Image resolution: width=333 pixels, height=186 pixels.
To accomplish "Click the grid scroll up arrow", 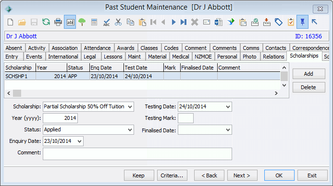I will (x=284, y=68).
